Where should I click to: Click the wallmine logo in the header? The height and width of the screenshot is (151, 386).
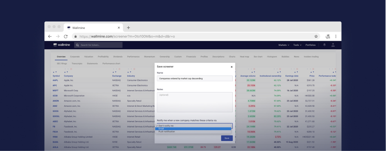click(x=62, y=45)
